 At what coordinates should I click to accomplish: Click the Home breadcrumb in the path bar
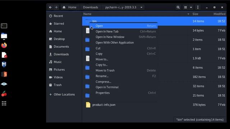tap(69, 7)
